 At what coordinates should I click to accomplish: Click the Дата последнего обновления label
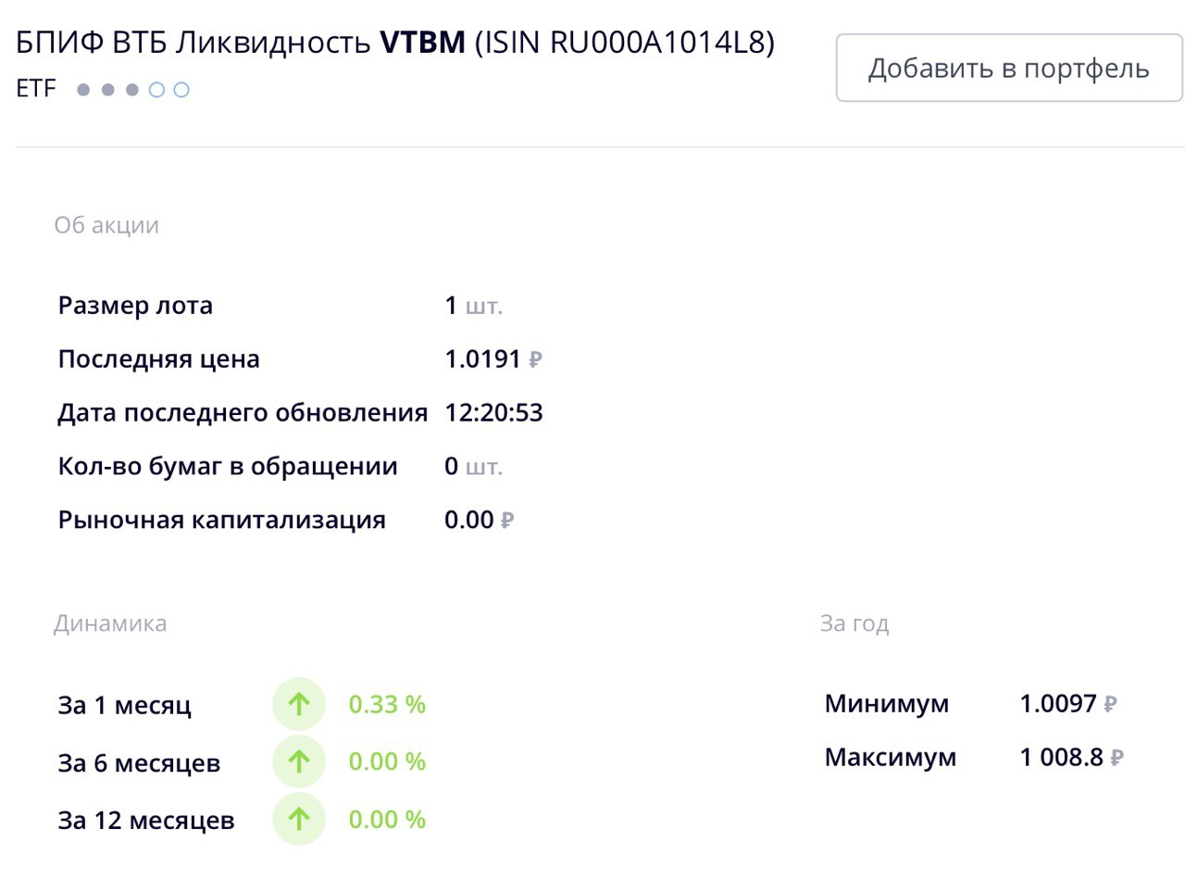tap(243, 413)
